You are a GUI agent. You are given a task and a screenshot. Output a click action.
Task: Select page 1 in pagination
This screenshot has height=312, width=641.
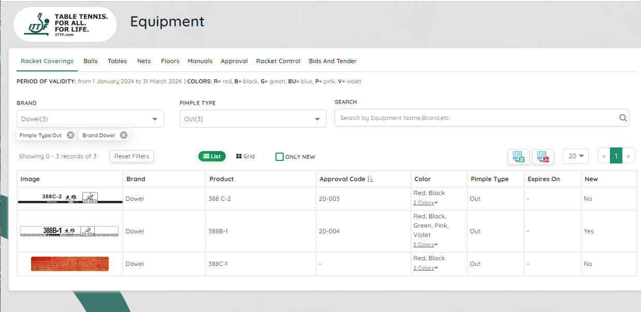tap(616, 156)
